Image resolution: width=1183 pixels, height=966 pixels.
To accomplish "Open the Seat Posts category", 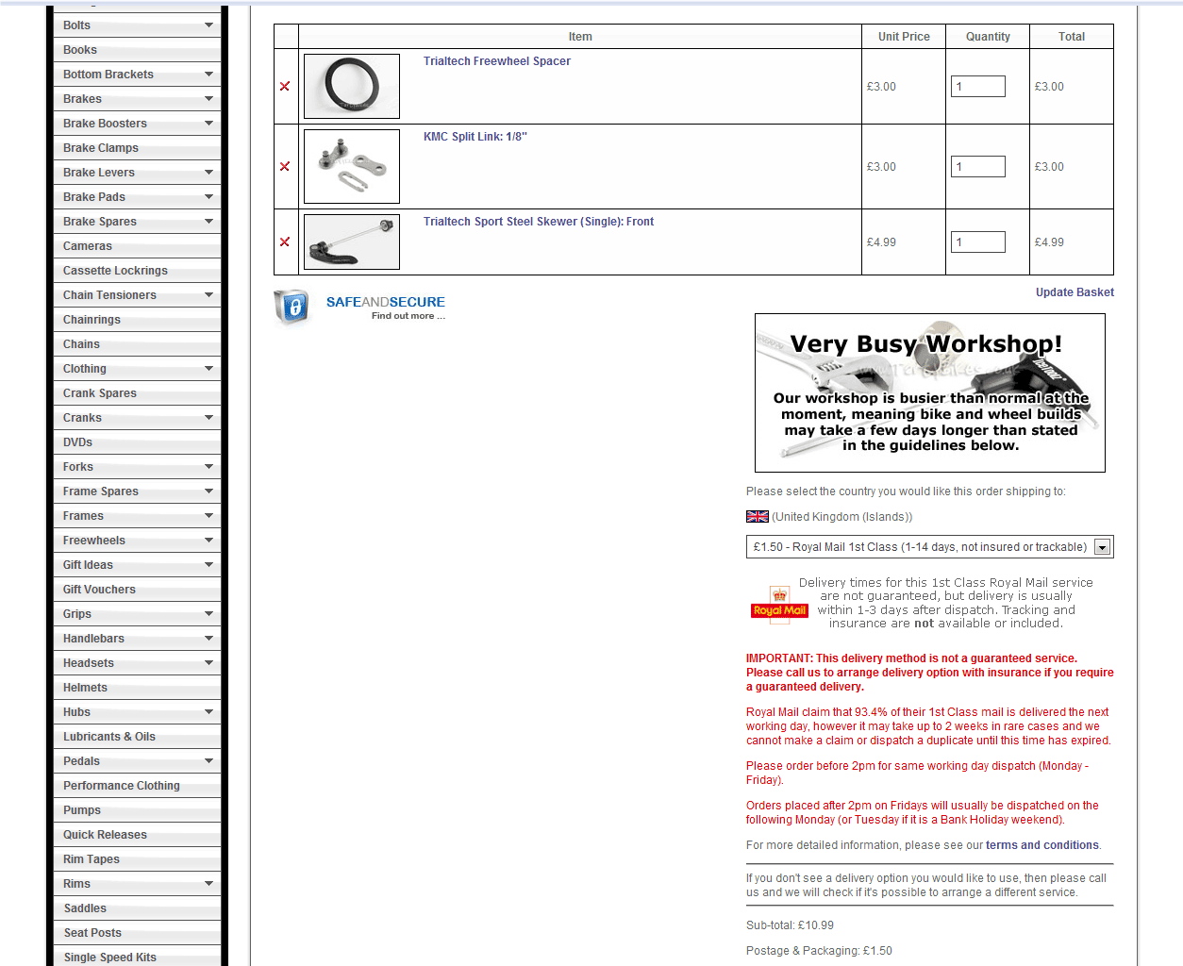I will (138, 933).
